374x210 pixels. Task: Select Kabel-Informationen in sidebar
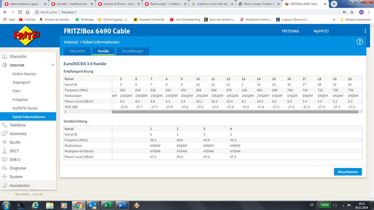tap(28, 117)
